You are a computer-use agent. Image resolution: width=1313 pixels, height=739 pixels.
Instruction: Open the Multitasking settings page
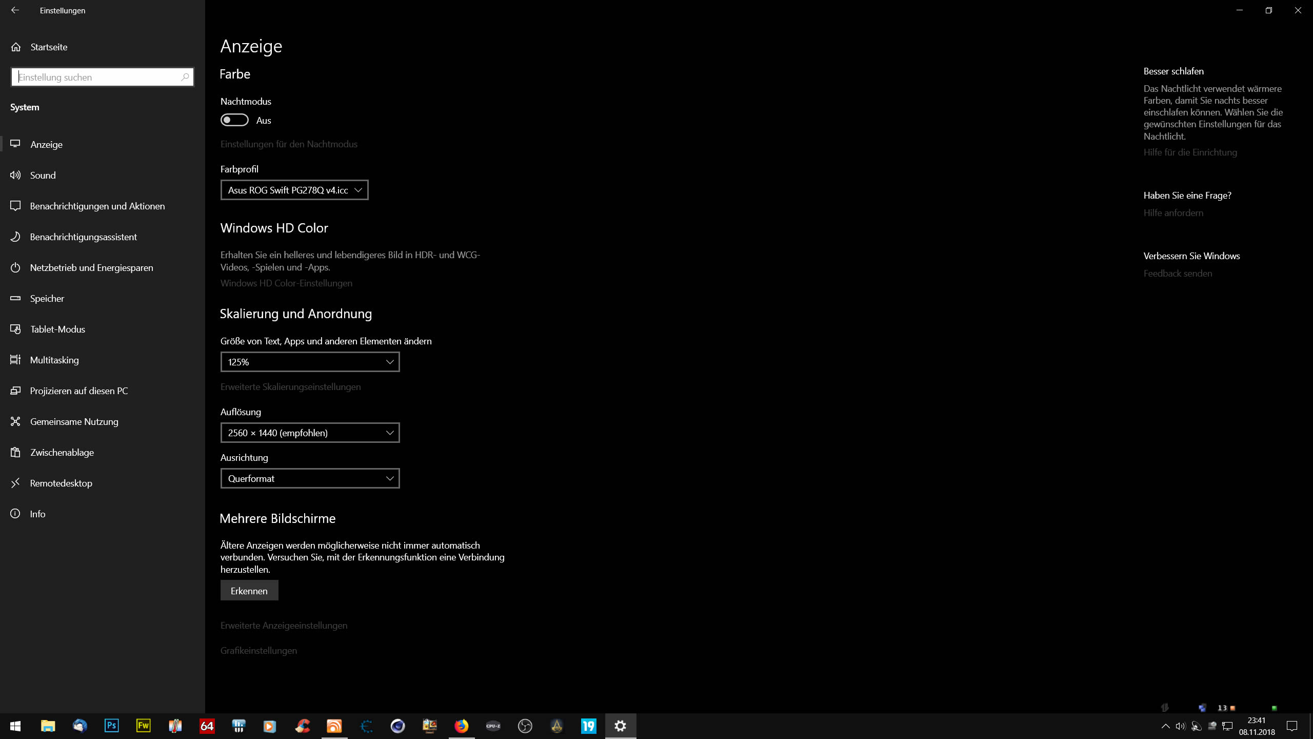pyautogui.click(x=54, y=360)
